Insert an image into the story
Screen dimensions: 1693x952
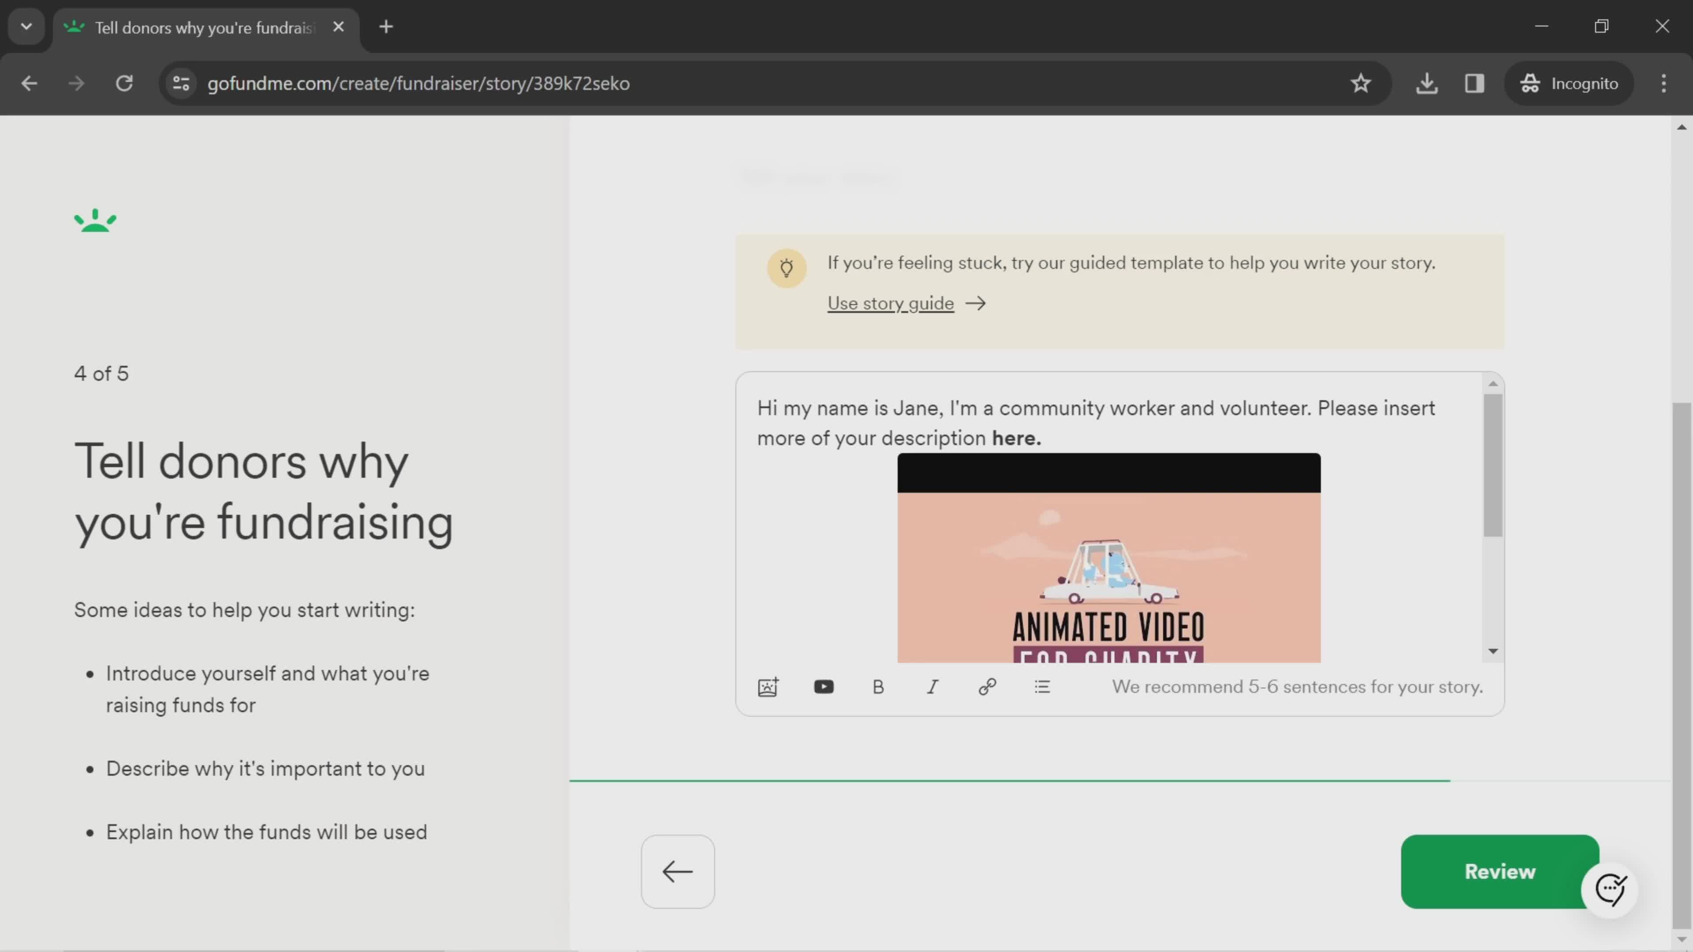(x=768, y=687)
